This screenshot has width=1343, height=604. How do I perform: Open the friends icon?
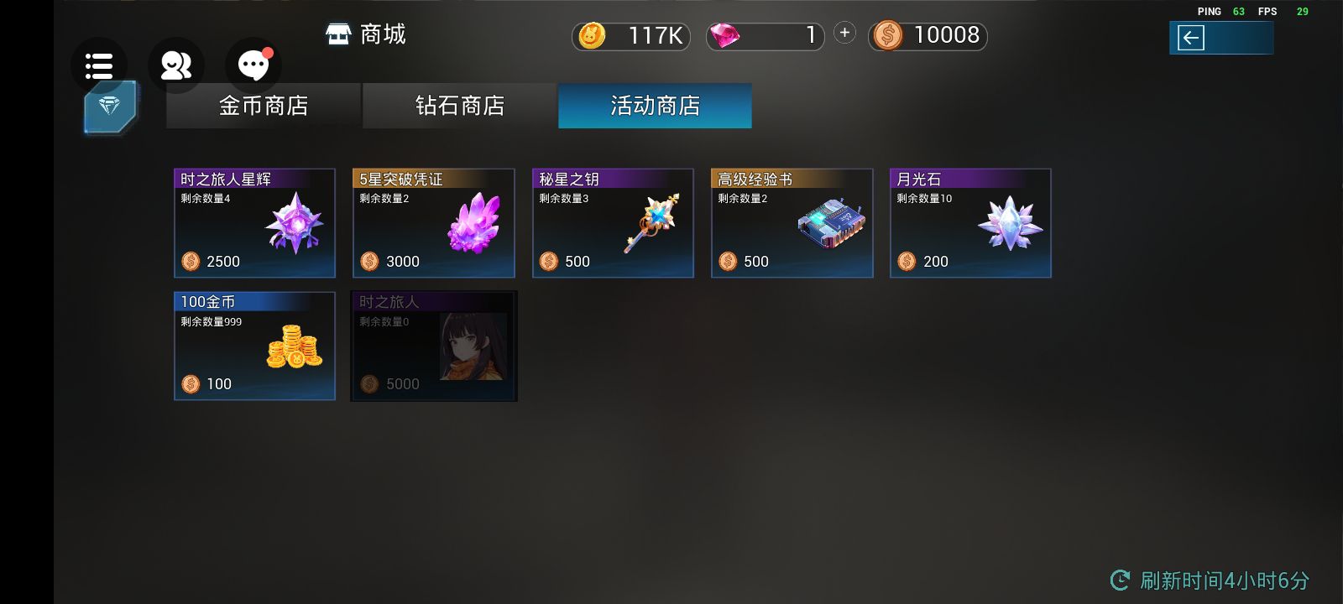pos(176,65)
